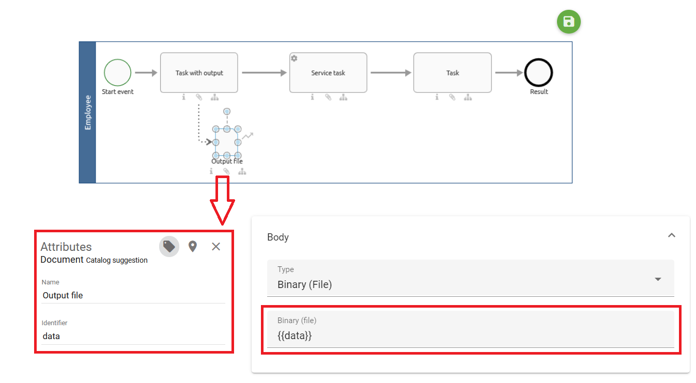696x383 pixels.
Task: Open the Type dropdown showing Binary (File)
Action: coord(658,279)
